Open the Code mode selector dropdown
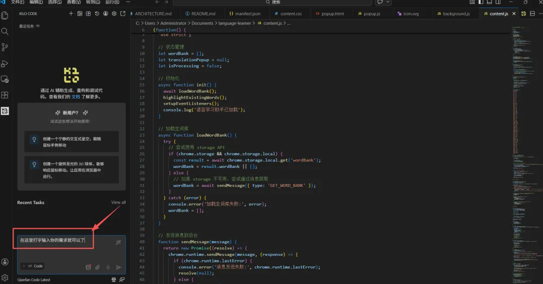 pos(33,266)
